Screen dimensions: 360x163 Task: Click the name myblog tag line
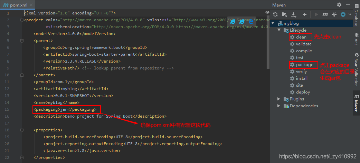[56, 102]
